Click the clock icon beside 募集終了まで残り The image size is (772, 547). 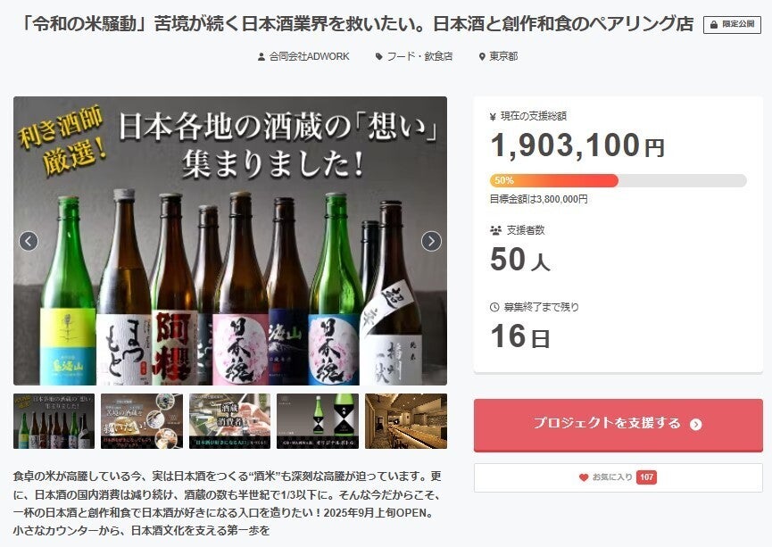click(x=495, y=307)
